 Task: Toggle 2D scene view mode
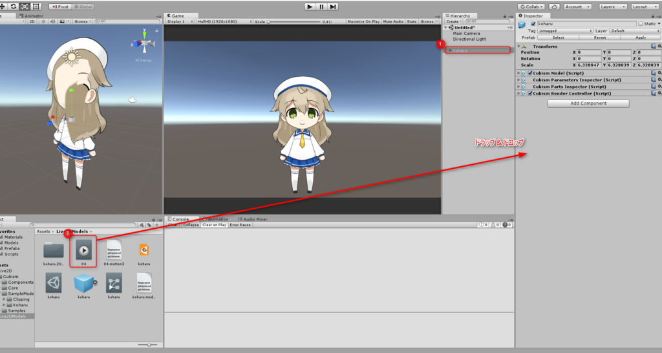point(32,21)
